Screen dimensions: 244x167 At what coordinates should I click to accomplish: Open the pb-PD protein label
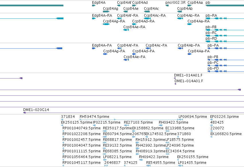pyautogui.click(x=213, y=68)
